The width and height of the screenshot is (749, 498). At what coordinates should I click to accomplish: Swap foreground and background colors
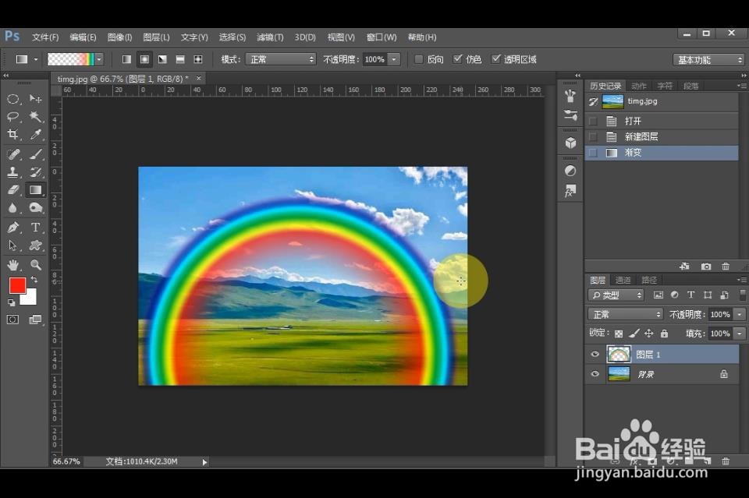coord(34,280)
